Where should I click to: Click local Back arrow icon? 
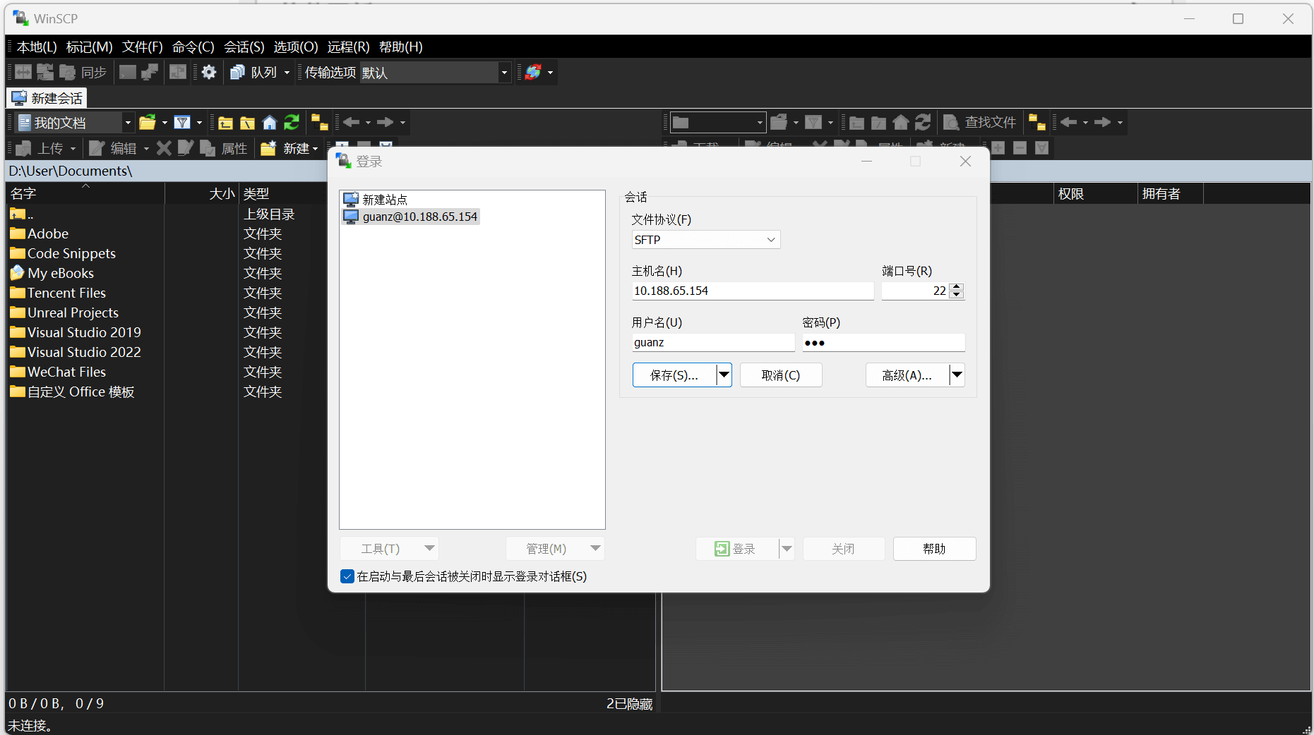[351, 123]
